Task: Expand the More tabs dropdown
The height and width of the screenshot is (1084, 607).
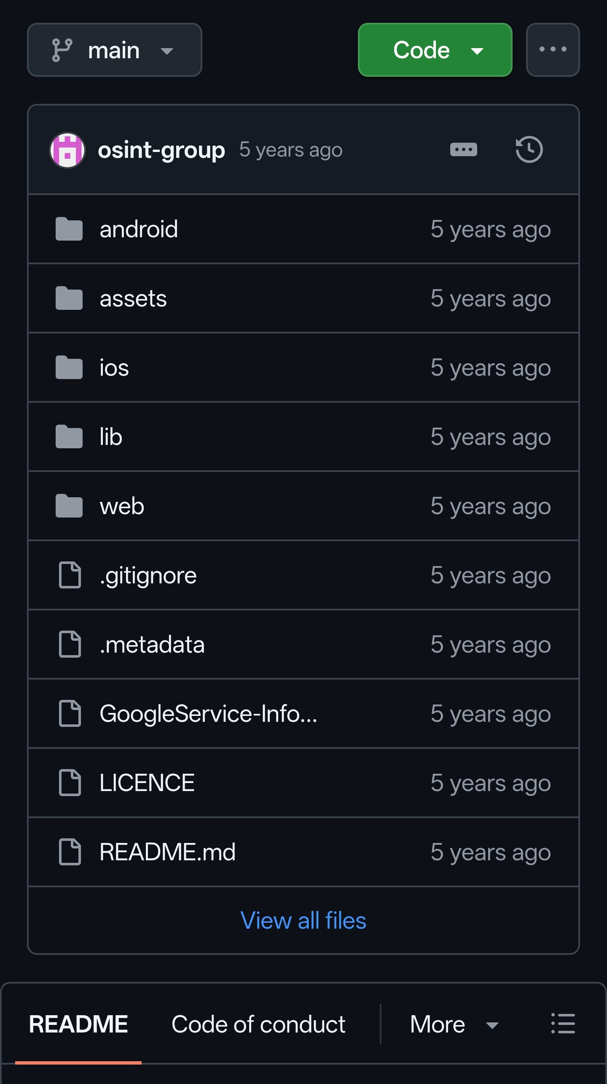Action: pyautogui.click(x=454, y=1024)
